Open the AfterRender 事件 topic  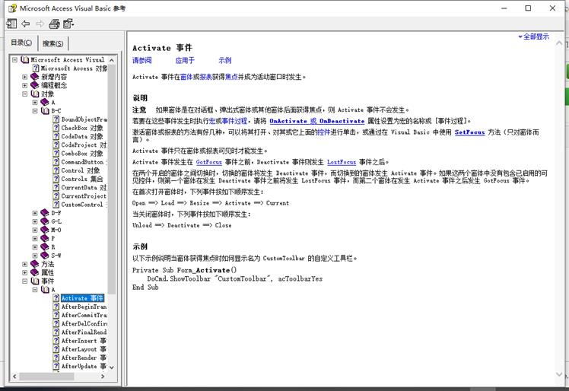84,358
